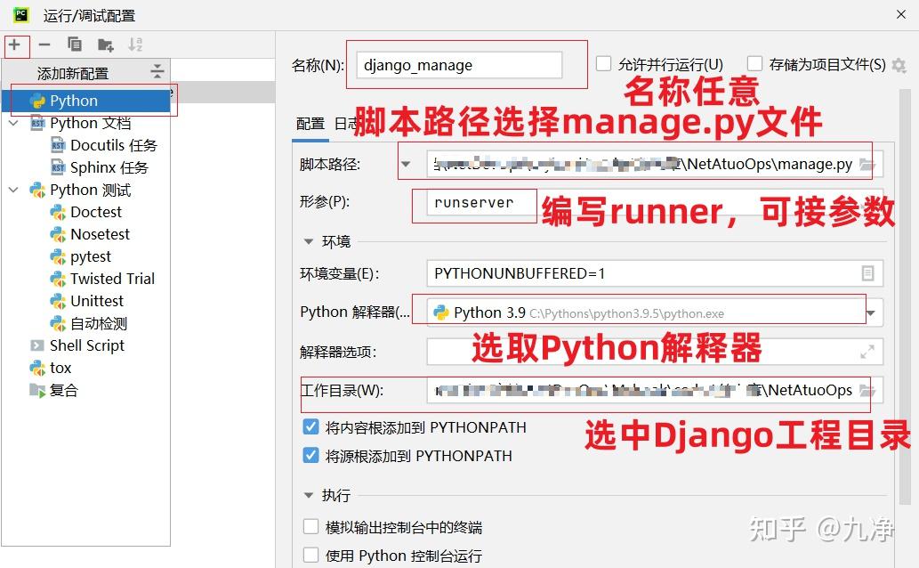This screenshot has width=919, height=568.
Task: Open the script path dropdown arrow
Action: (x=406, y=163)
